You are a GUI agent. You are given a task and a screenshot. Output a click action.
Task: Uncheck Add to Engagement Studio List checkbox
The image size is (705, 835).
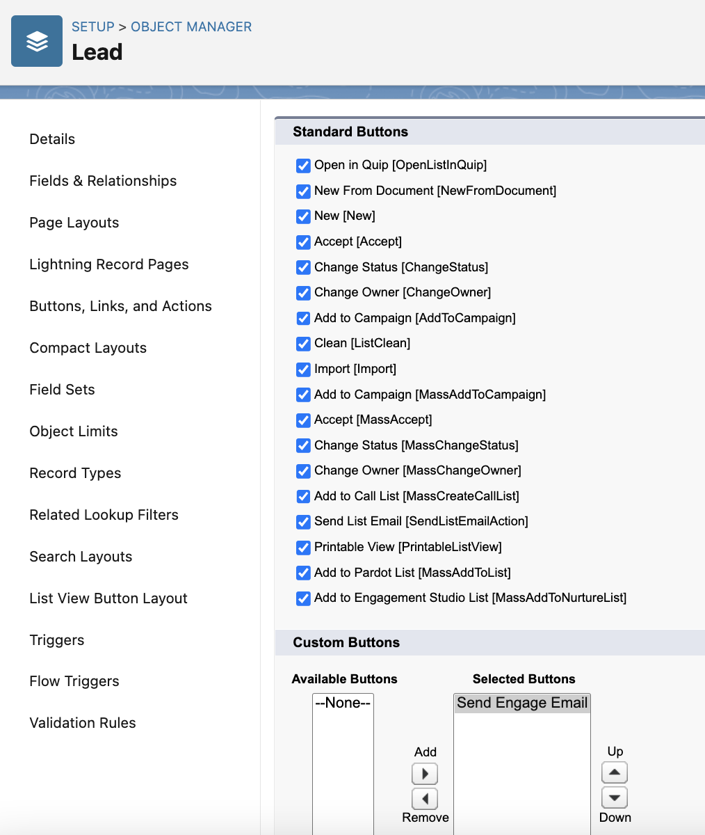(x=303, y=598)
